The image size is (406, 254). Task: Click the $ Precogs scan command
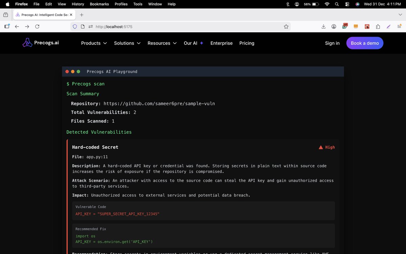click(x=86, y=84)
